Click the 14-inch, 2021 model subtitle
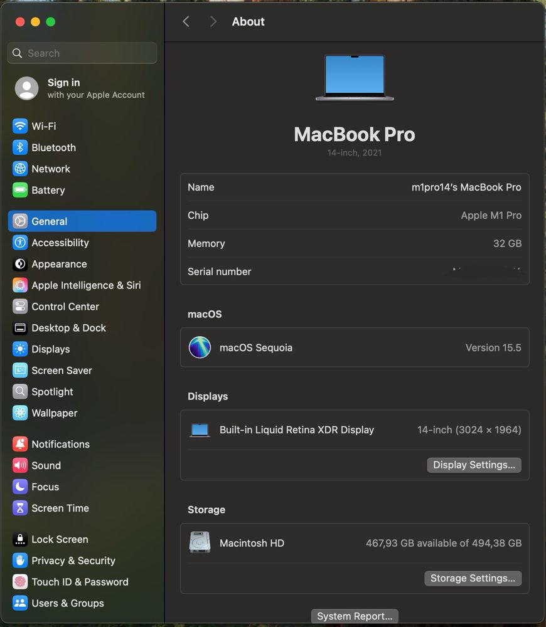 [x=354, y=153]
